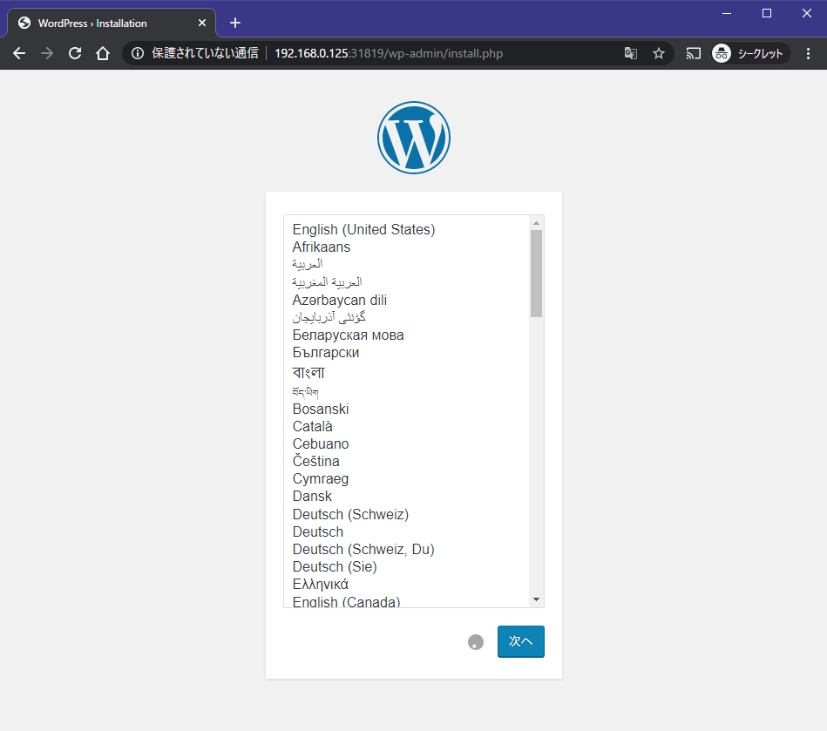The image size is (827, 731).
Task: Reload the page with the refresh icon
Action: pyautogui.click(x=75, y=53)
